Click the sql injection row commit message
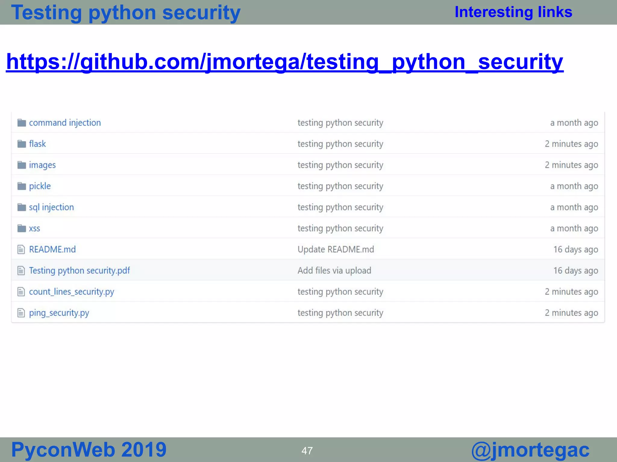This screenshot has height=462, width=617. [x=340, y=207]
